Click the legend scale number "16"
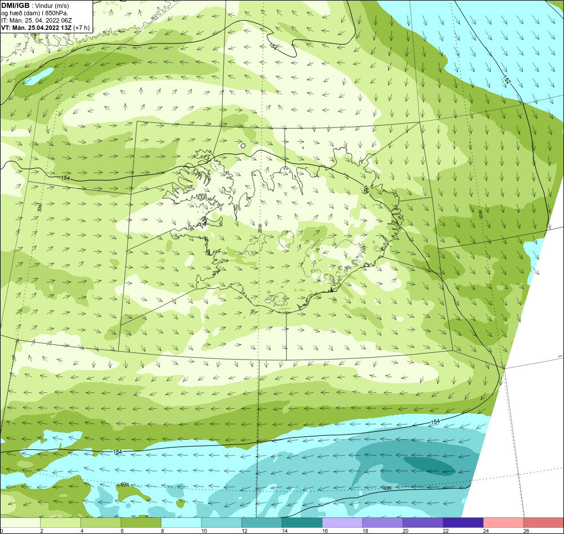 coord(325,531)
